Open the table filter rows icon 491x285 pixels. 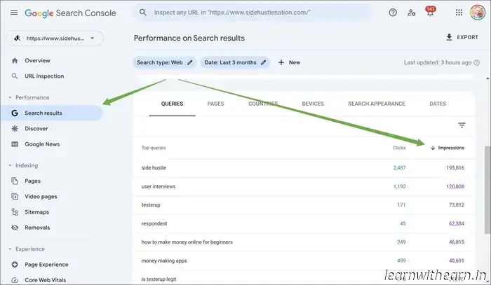click(462, 125)
